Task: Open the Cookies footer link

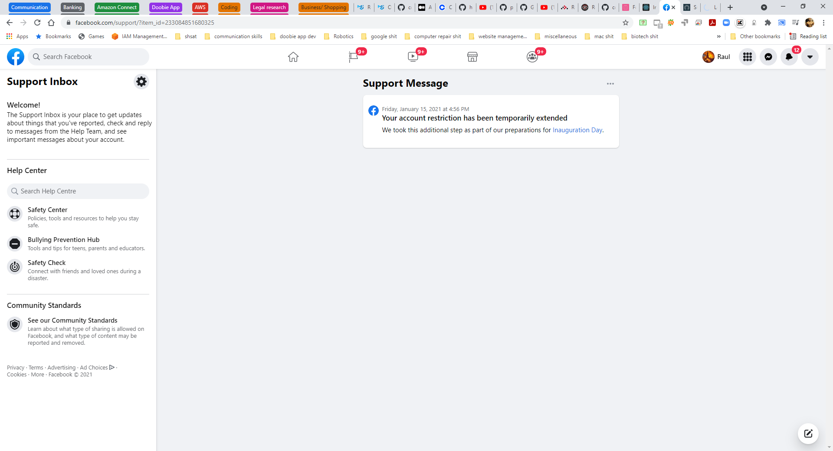Action: pos(17,375)
